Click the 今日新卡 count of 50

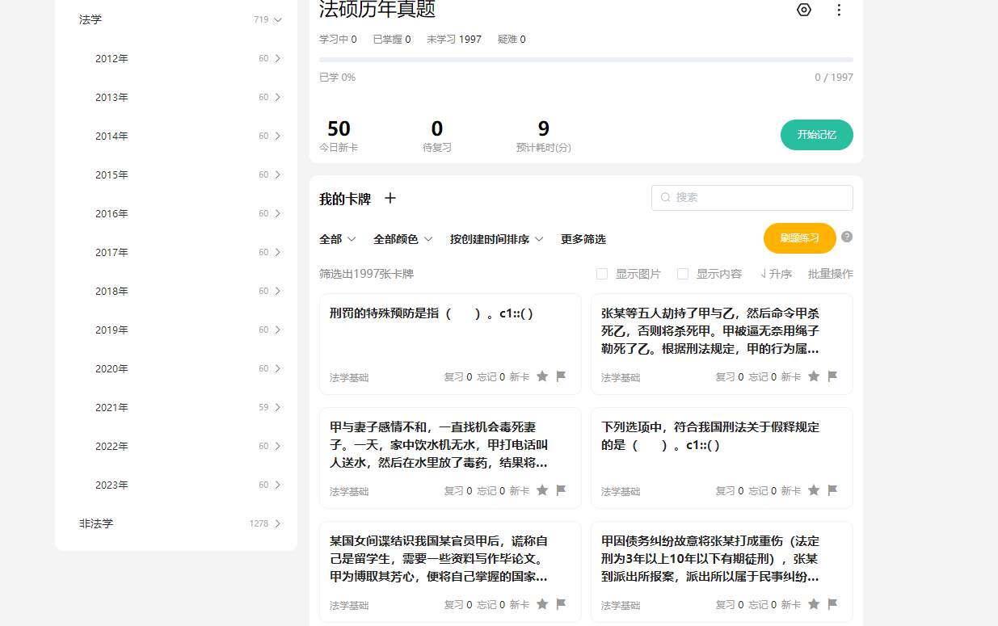(x=339, y=128)
